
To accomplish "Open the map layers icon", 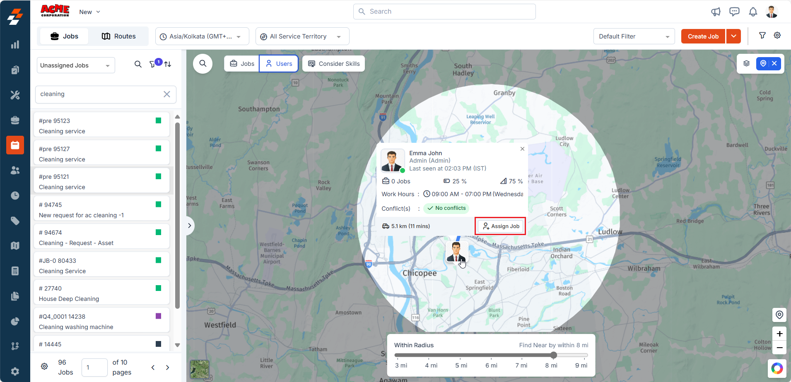I will tap(746, 63).
